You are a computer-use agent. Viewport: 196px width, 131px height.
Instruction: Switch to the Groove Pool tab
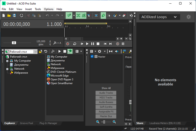[x=26, y=123]
